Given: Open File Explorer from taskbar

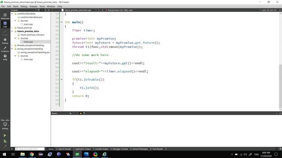Looking at the screenshot, I should tap(22, 154).
